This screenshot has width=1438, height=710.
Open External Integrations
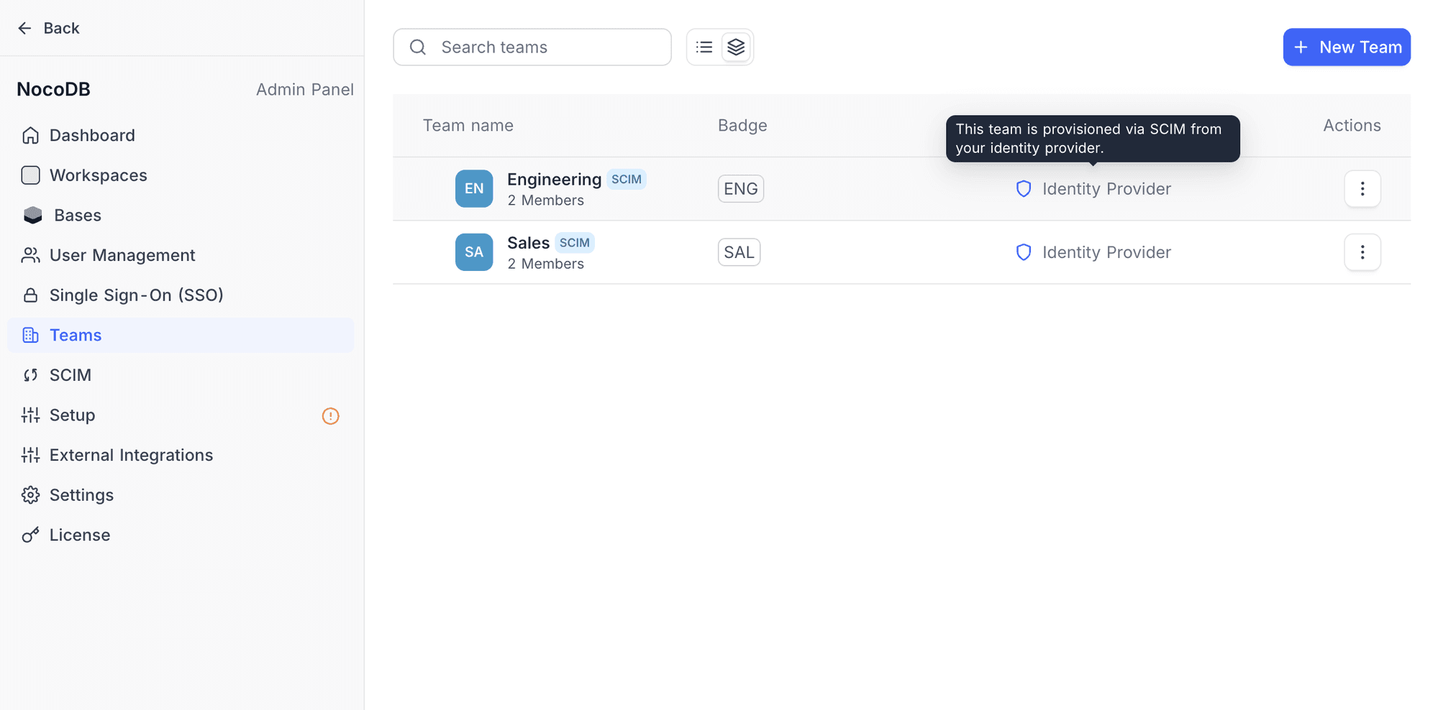pyautogui.click(x=131, y=454)
